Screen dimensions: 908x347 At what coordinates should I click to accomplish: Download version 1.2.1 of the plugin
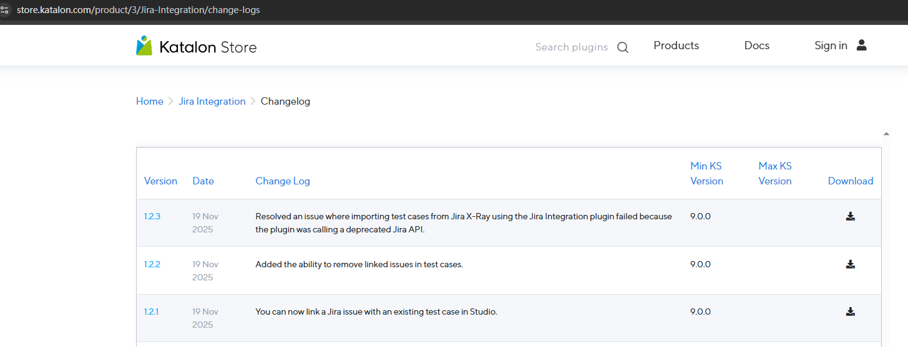(850, 311)
